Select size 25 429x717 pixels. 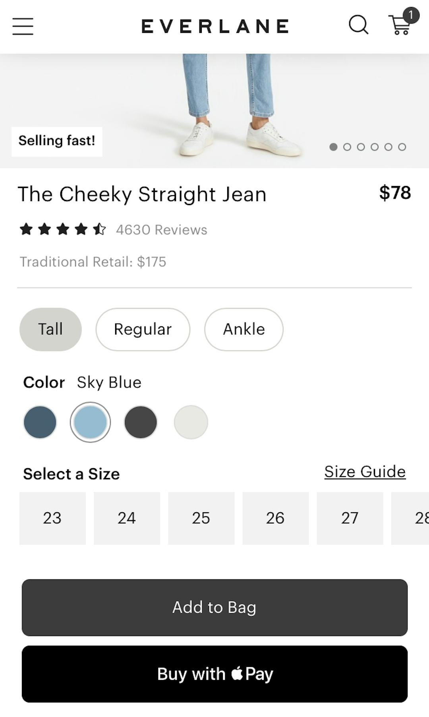(201, 518)
